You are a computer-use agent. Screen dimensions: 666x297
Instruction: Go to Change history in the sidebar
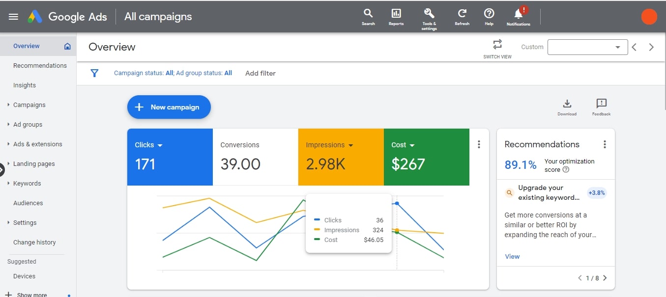(34, 242)
